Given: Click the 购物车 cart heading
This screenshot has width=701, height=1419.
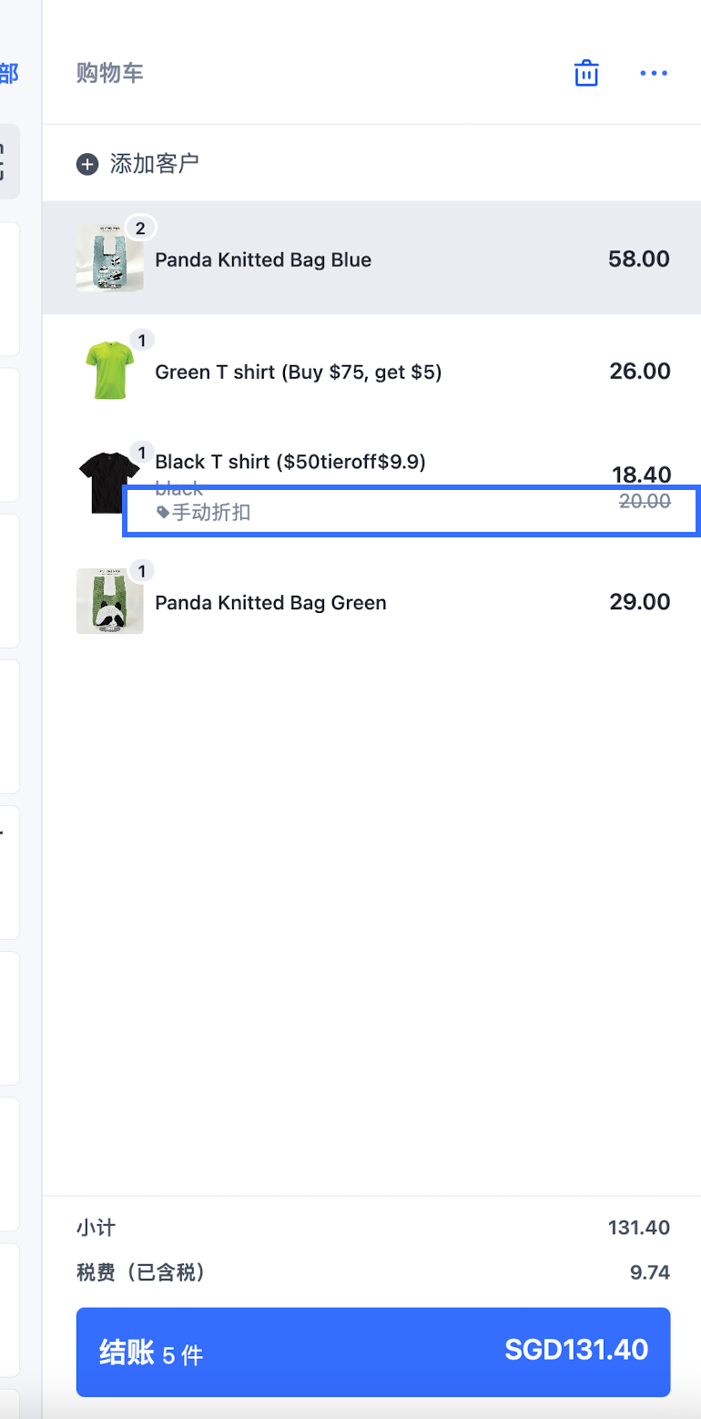Looking at the screenshot, I should click(x=110, y=73).
